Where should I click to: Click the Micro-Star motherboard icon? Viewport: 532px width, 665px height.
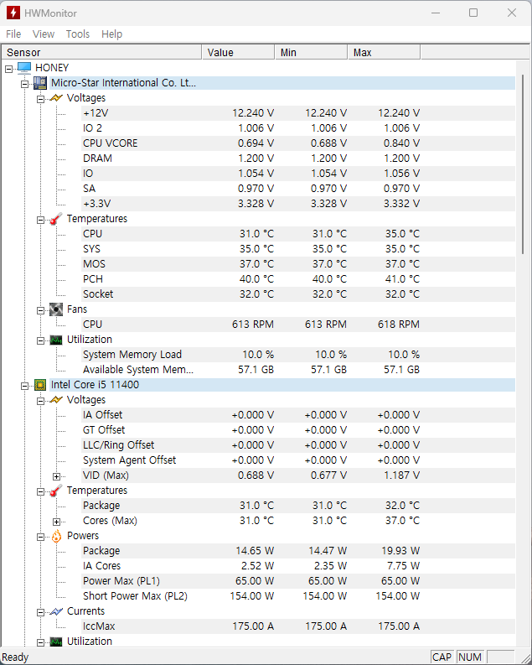pos(39,83)
